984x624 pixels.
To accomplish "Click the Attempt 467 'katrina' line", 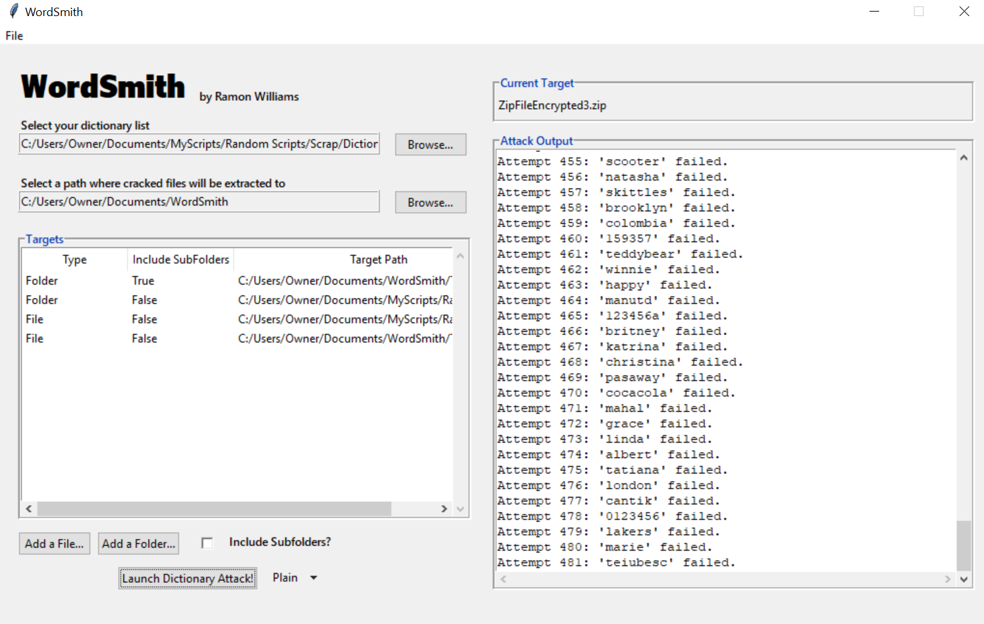I will (x=612, y=346).
